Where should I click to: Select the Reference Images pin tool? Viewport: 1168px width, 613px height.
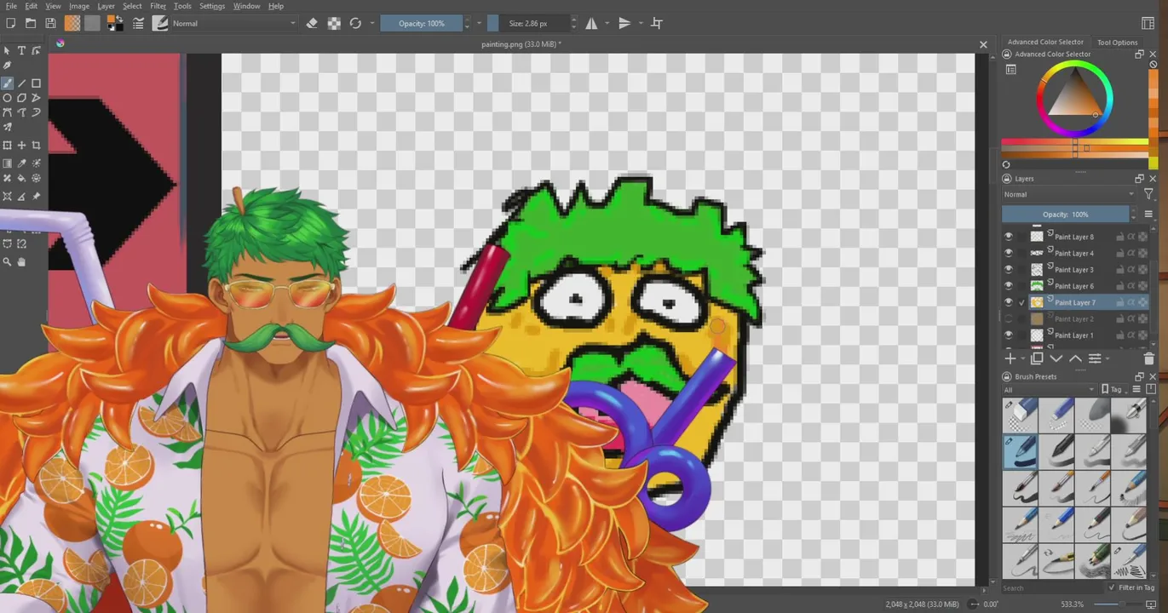pyautogui.click(x=36, y=196)
